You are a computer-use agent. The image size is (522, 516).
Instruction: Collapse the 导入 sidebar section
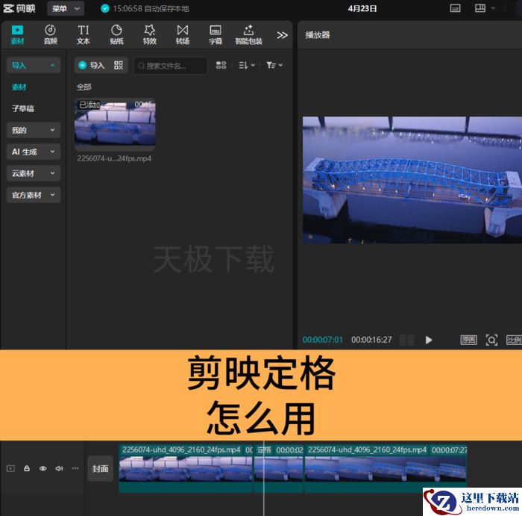tap(34, 65)
